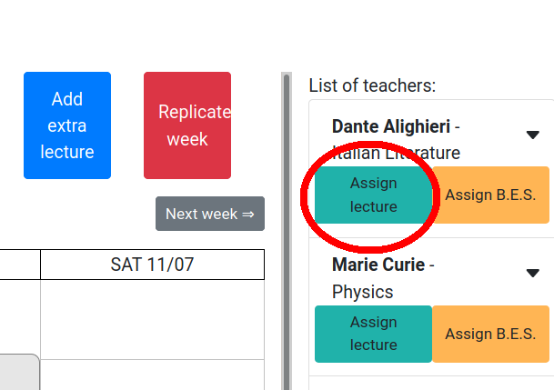Click the empty cell left of SAT header
554x390 pixels.
coord(20,265)
